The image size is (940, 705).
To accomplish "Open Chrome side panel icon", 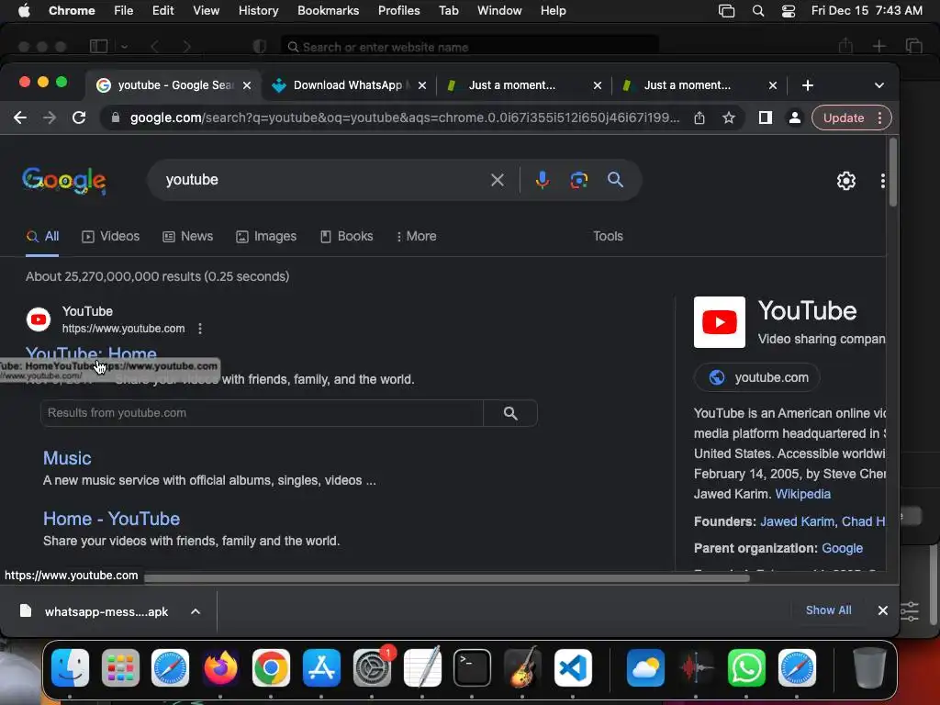I will tap(765, 117).
